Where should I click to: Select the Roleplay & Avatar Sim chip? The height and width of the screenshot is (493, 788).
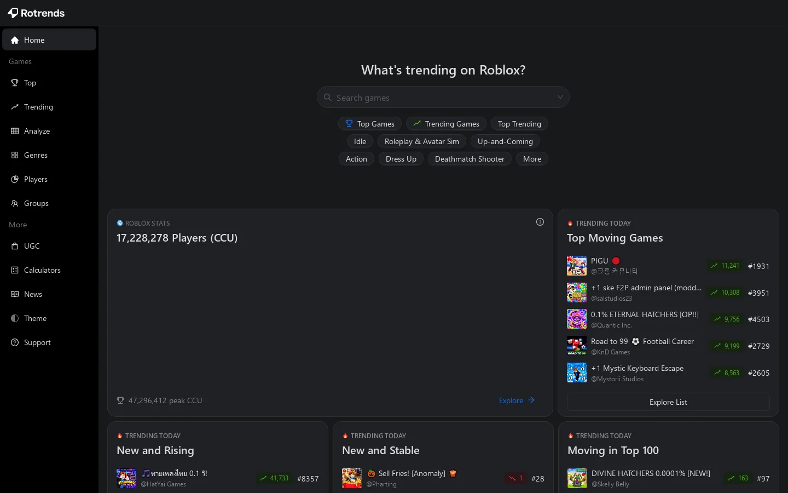point(422,141)
